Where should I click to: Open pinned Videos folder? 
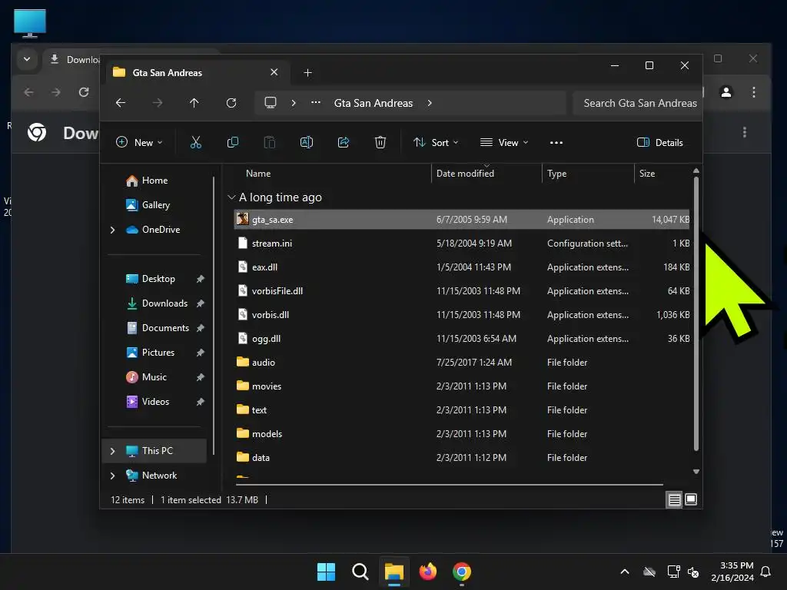click(x=155, y=402)
